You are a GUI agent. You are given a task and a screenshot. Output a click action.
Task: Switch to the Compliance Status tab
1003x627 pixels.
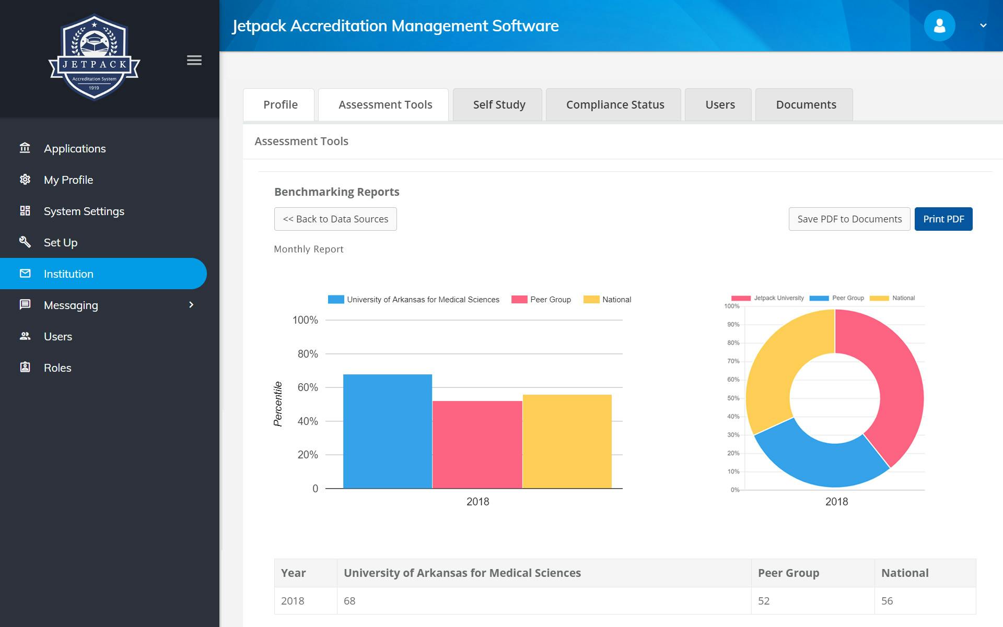pos(614,104)
